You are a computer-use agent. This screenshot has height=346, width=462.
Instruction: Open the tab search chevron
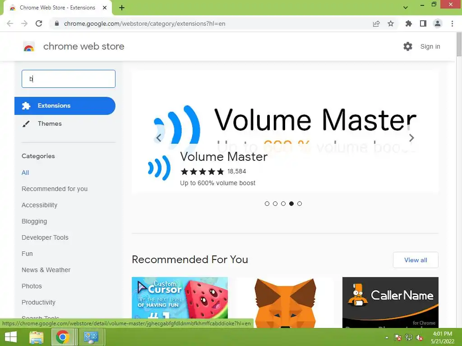pyautogui.click(x=406, y=8)
